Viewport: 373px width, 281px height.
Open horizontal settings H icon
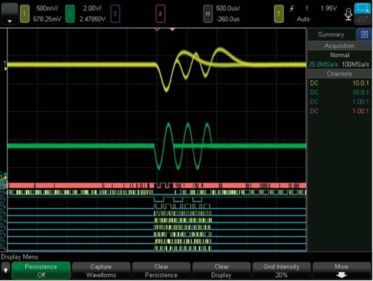coord(208,14)
